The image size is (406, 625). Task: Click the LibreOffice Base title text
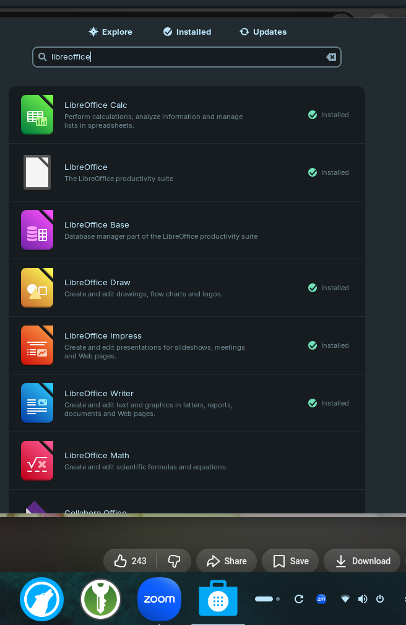[x=97, y=225]
